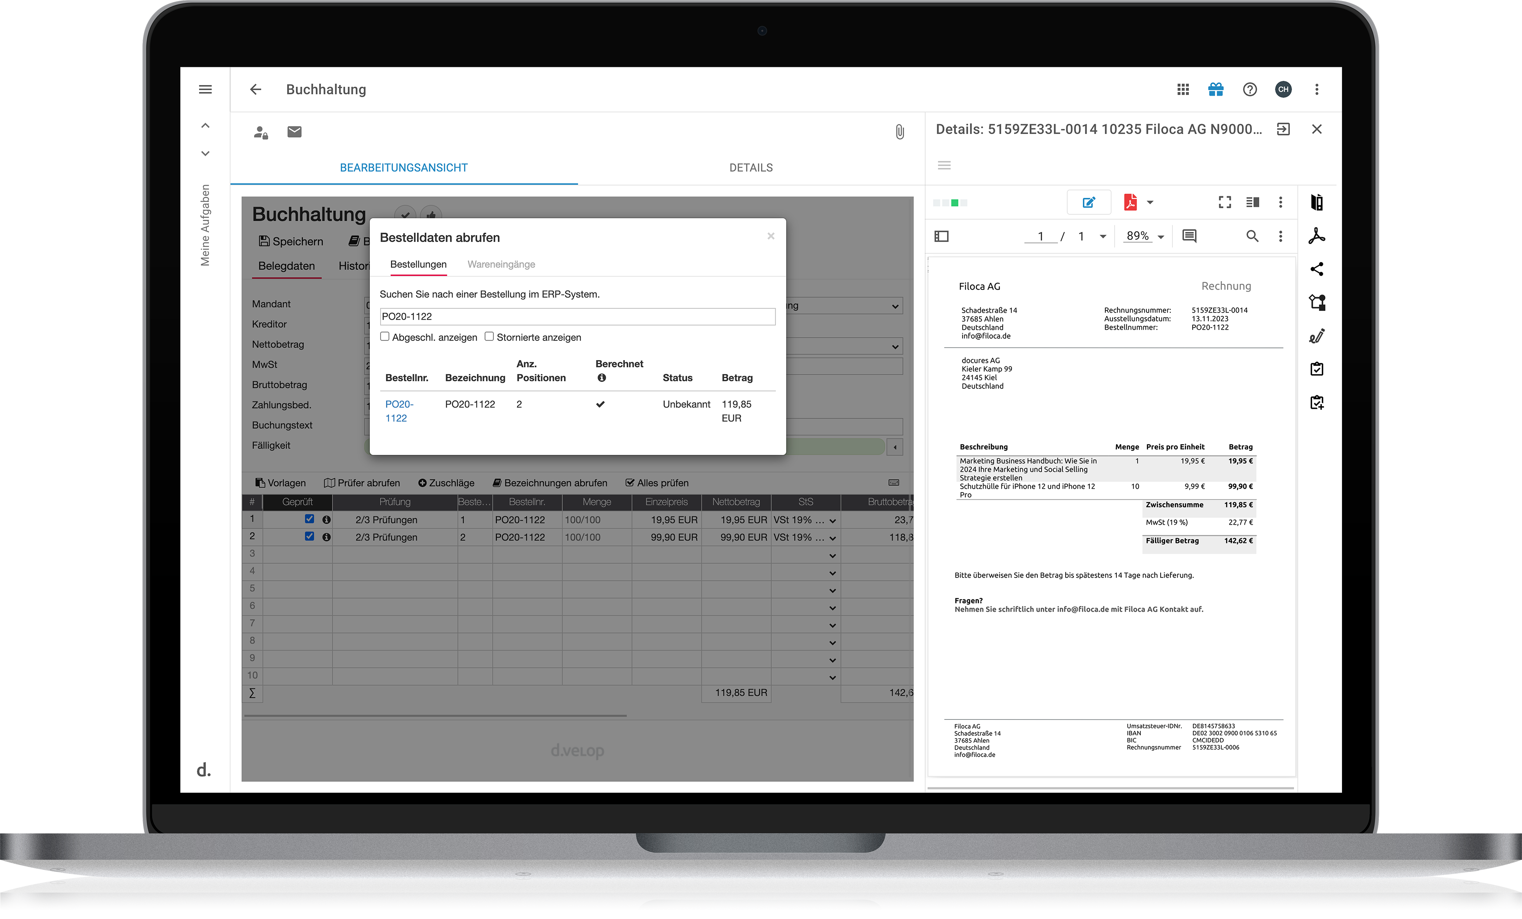Viewport: 1522px width, 919px height.
Task: Expand the page number dropdown arrow
Action: click(1103, 237)
